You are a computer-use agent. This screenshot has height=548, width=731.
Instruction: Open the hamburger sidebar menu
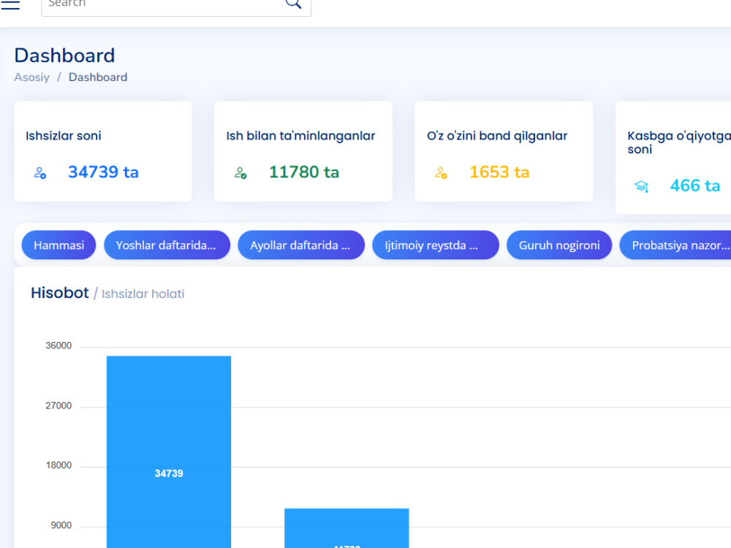[x=10, y=4]
